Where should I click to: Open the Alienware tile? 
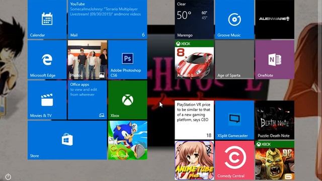275,19
